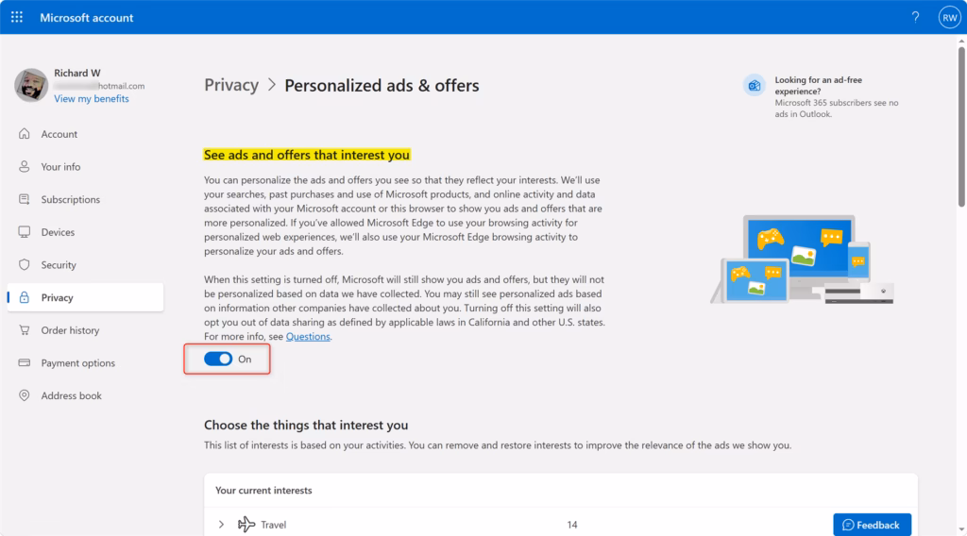Click Microsoft account header title
The height and width of the screenshot is (536, 967).
point(86,18)
